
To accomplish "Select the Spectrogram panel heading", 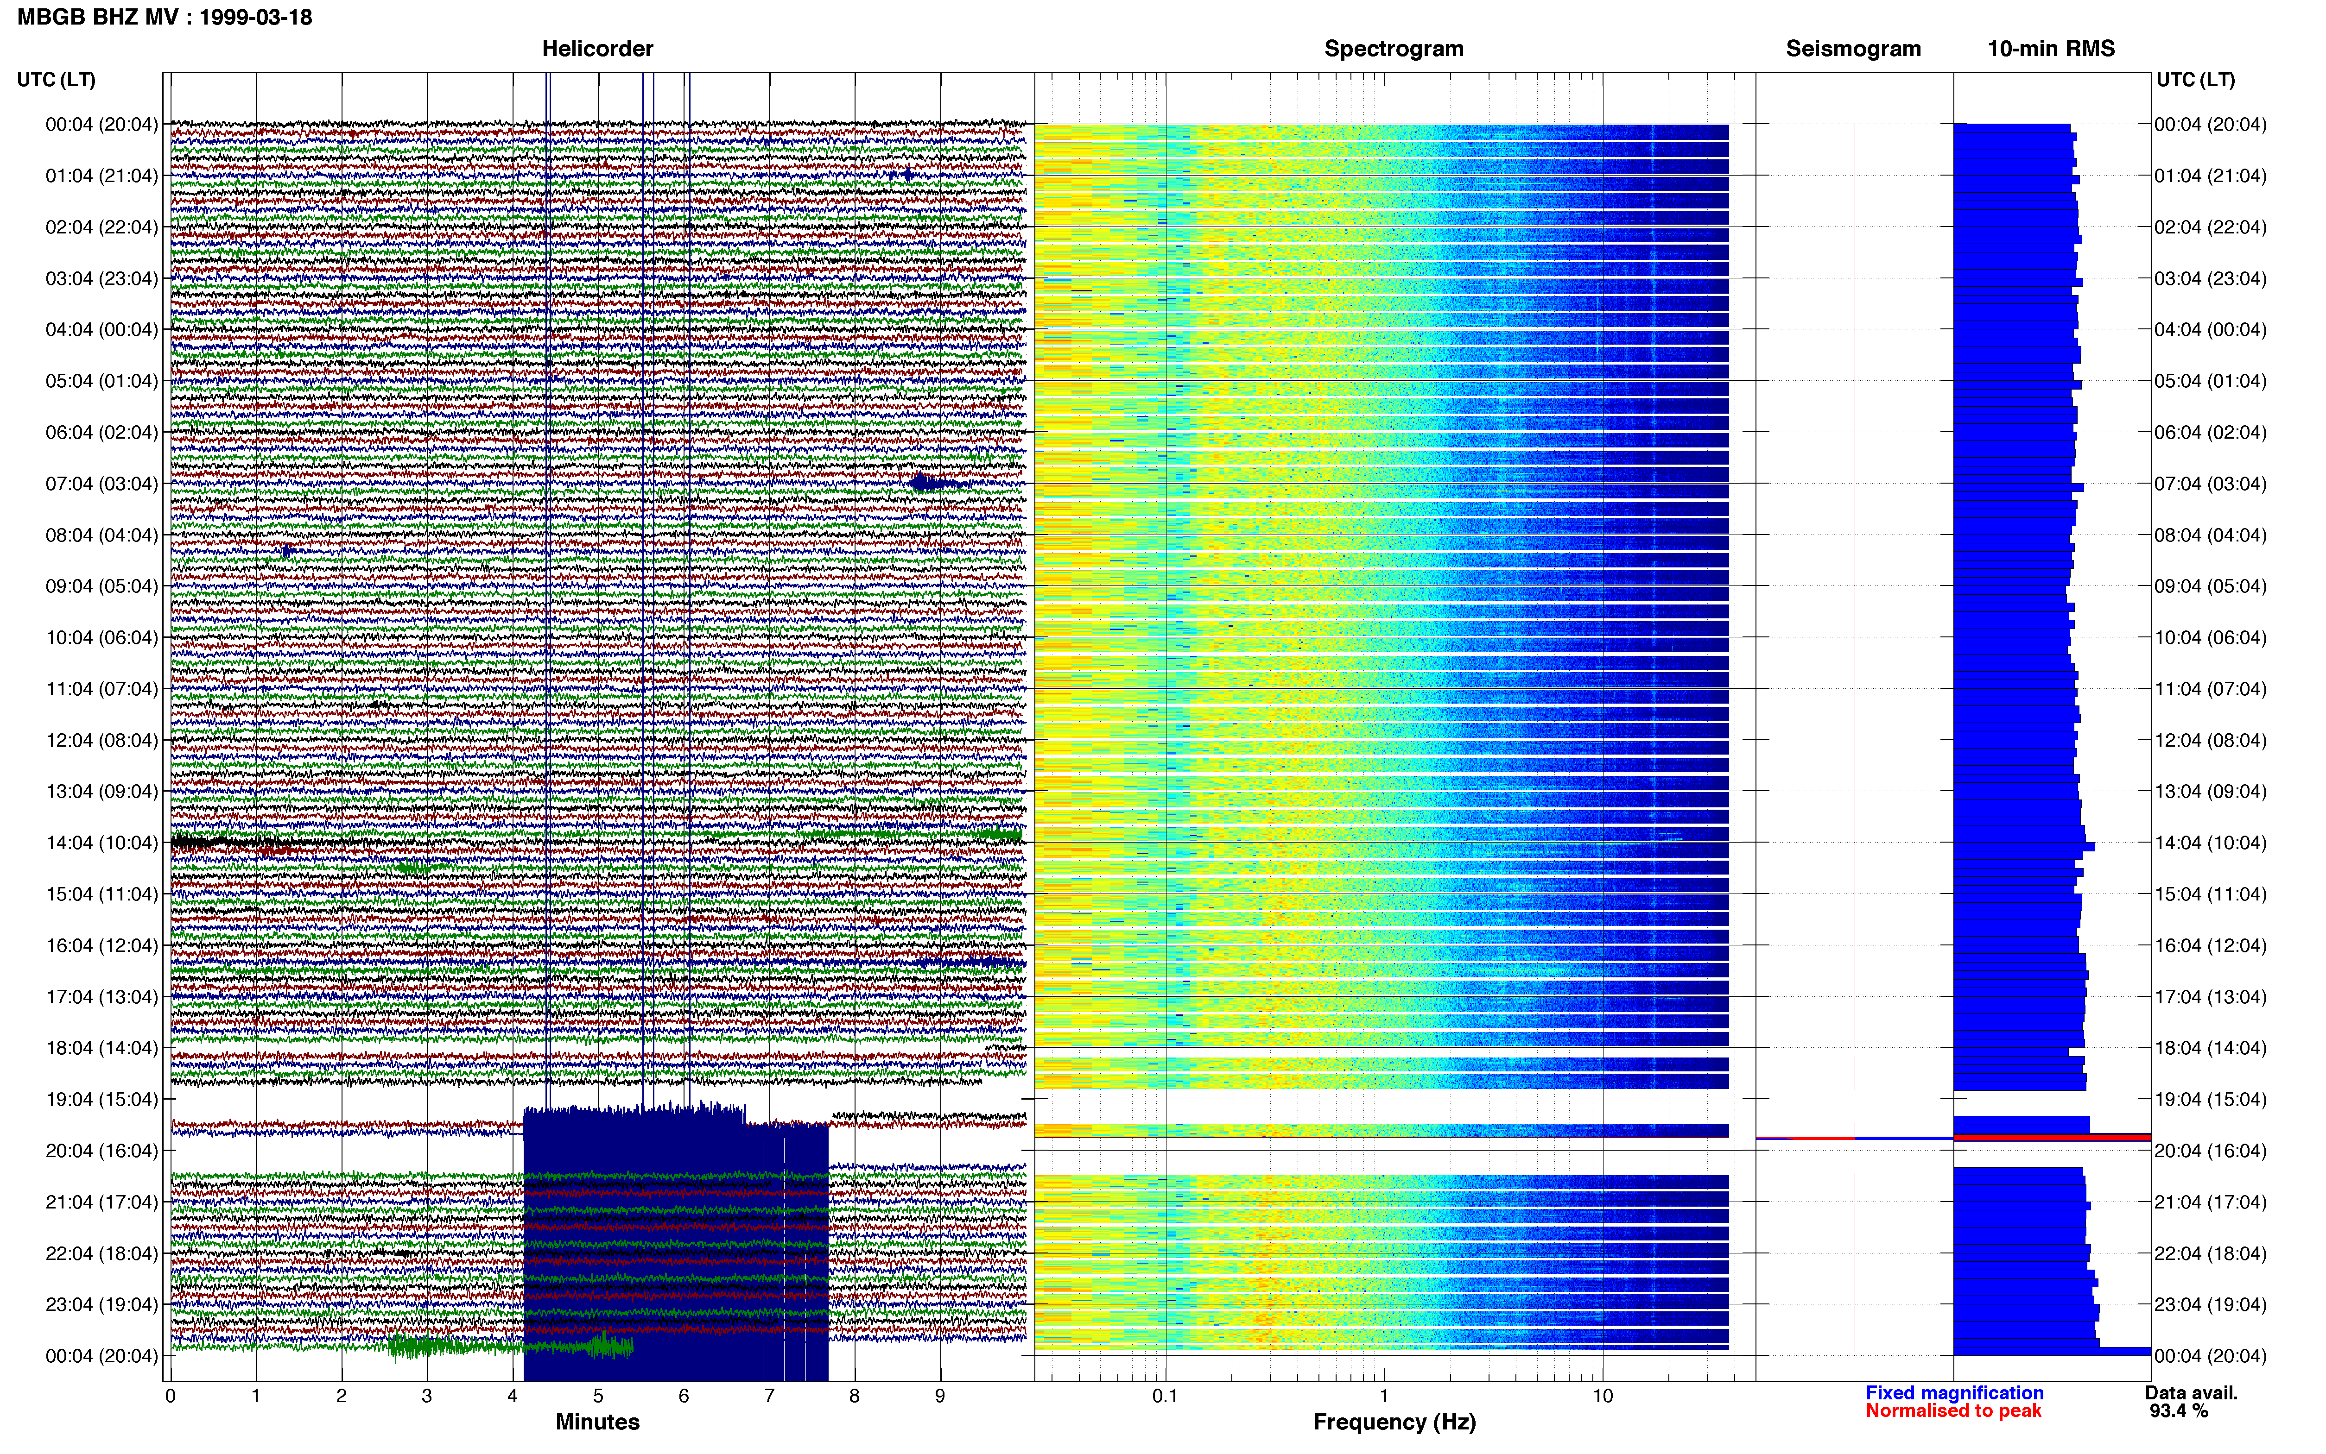I will [1394, 49].
